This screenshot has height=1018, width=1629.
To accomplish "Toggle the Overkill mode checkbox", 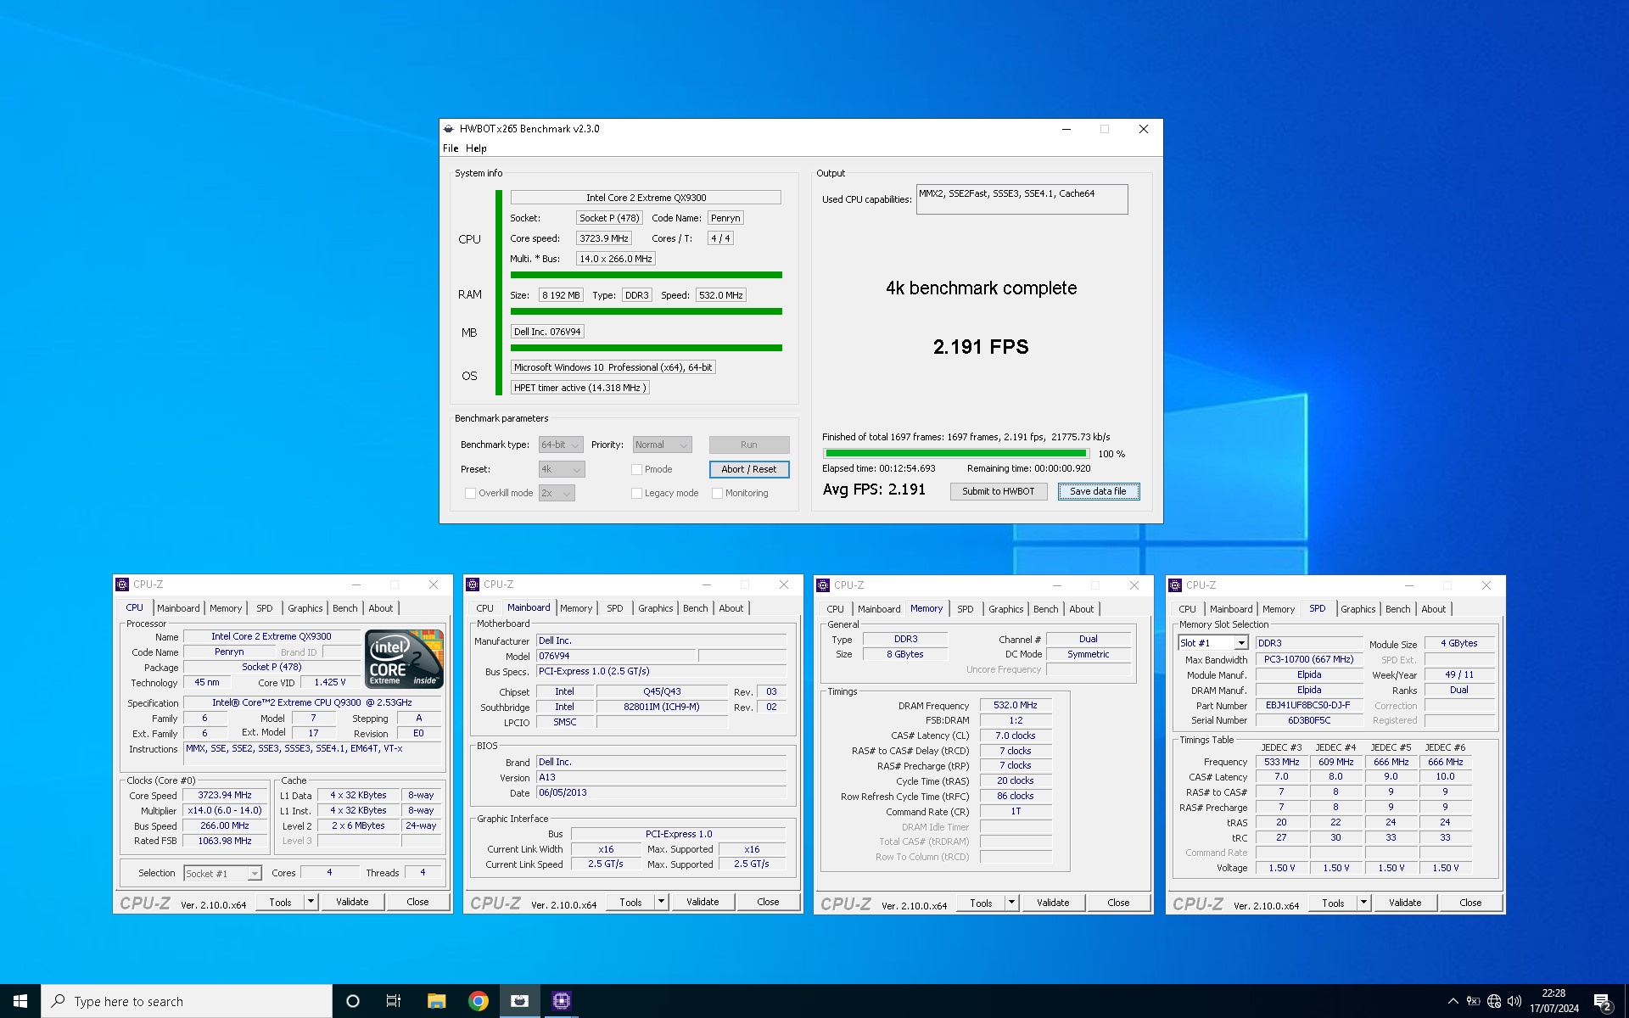I will click(470, 493).
